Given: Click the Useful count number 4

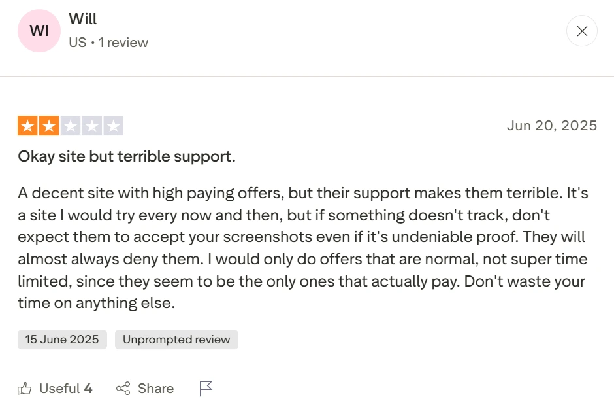Looking at the screenshot, I should pyautogui.click(x=88, y=389).
